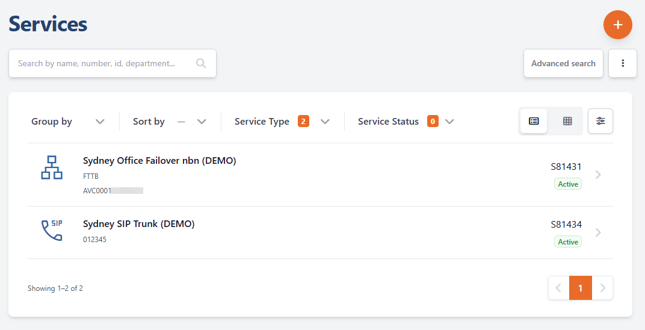Click the Services page heading

click(48, 24)
